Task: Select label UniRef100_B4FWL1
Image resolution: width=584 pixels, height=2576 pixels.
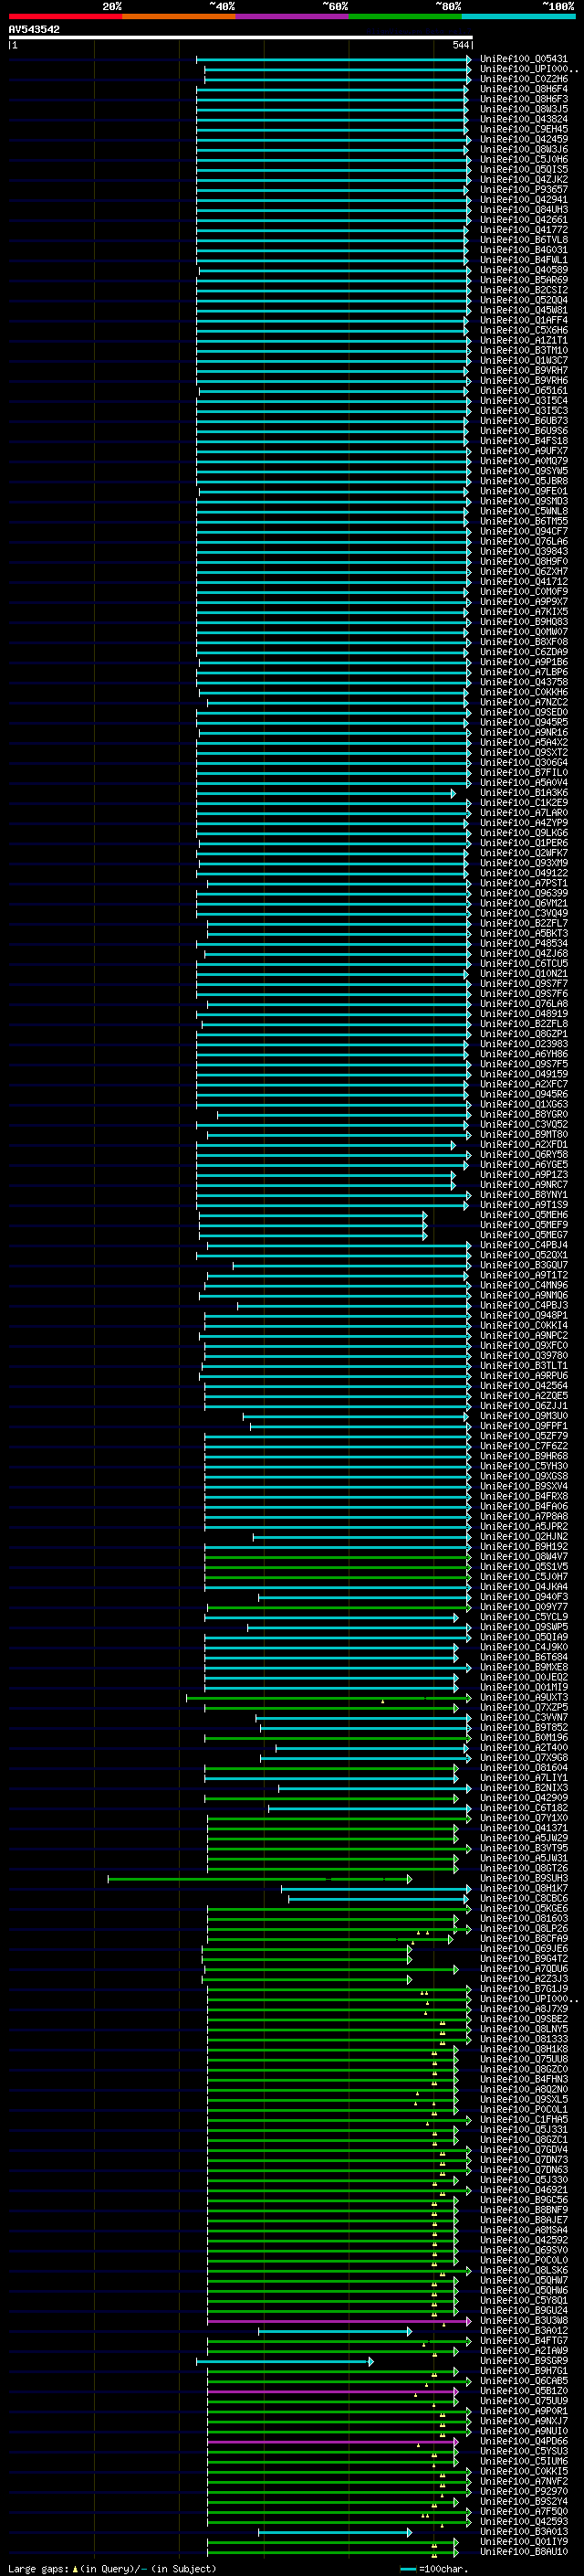Action: tap(523, 260)
